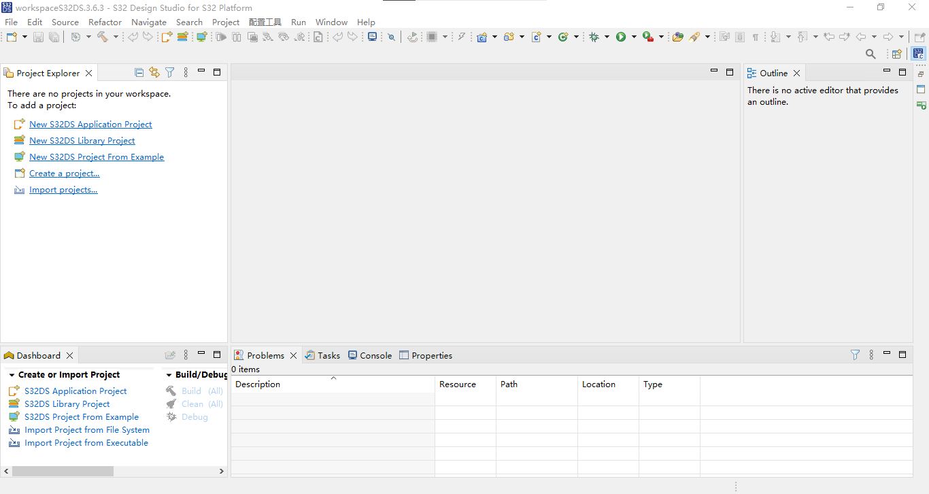Open Project Explorer three-dot view menu
The width and height of the screenshot is (929, 494).
[x=186, y=72]
